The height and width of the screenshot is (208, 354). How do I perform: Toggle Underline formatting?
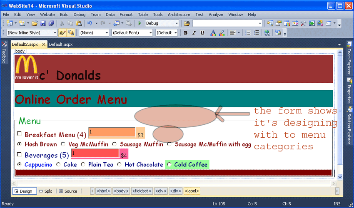coord(202,33)
